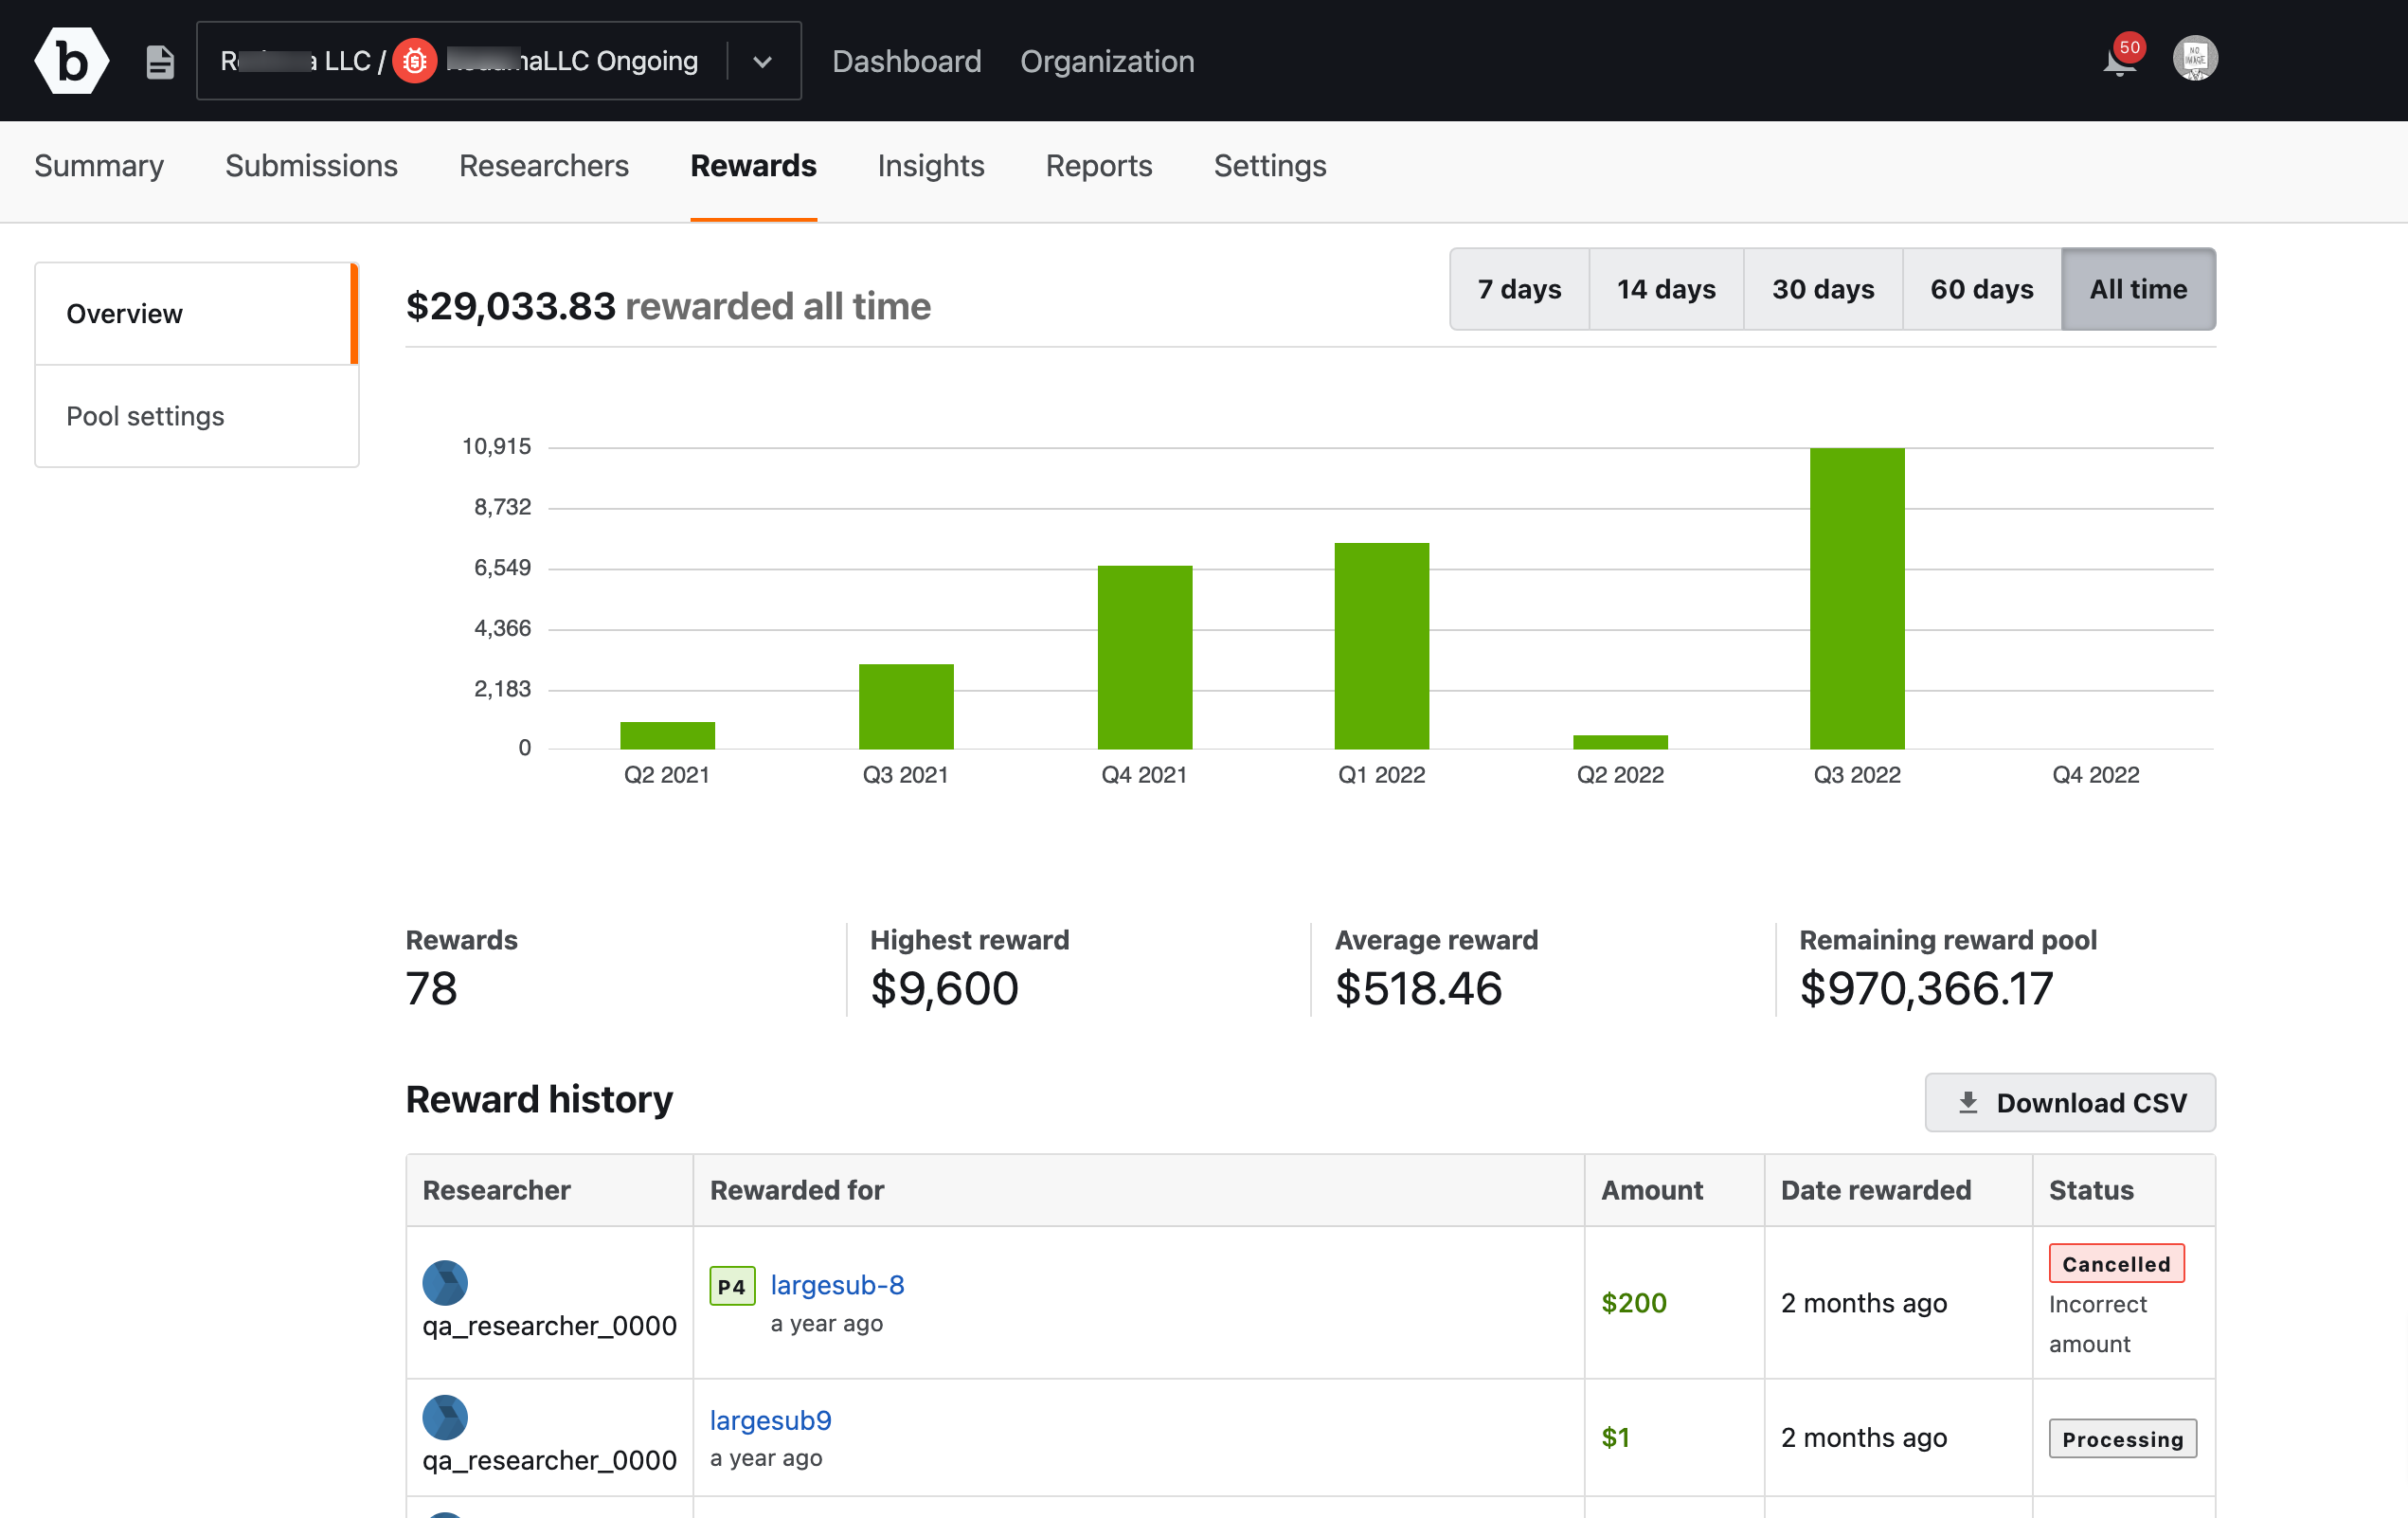Click second qa_researcher_0000 avatar icon
2408x1518 pixels.
pyautogui.click(x=445, y=1417)
